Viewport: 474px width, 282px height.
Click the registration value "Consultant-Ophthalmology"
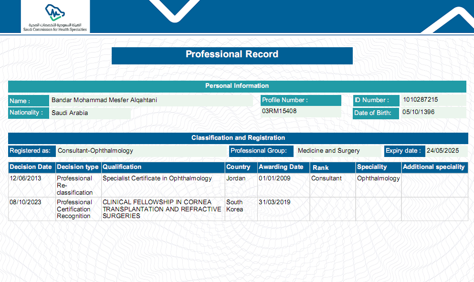pos(95,151)
